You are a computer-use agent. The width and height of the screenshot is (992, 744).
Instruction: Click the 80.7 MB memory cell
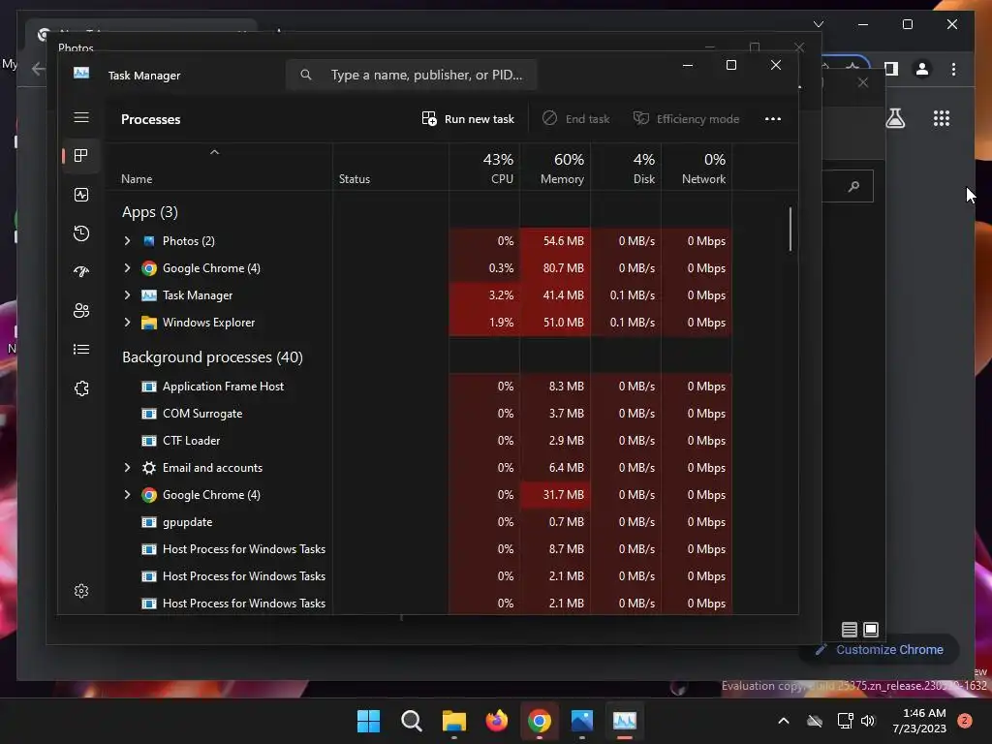(555, 268)
